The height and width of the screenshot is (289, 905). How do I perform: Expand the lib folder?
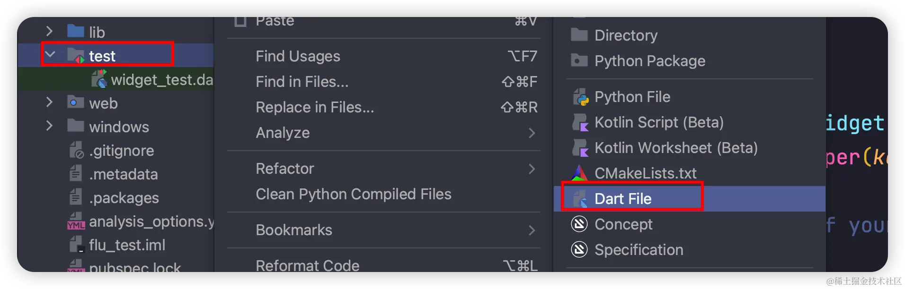(50, 31)
